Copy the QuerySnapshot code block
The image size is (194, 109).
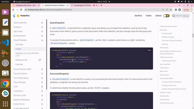click(x=149, y=50)
